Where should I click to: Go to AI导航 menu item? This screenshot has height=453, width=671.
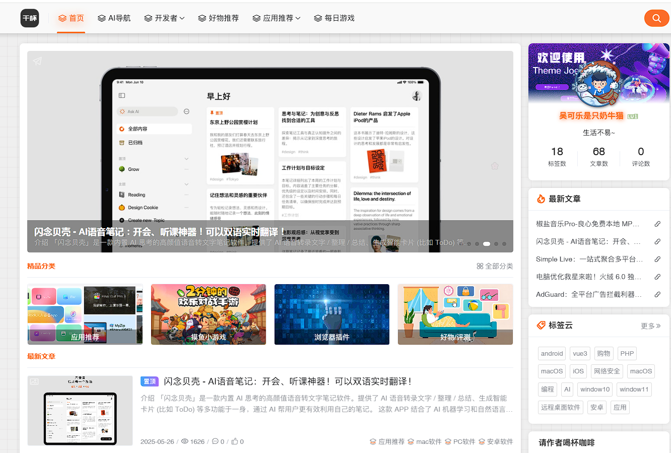tap(114, 18)
